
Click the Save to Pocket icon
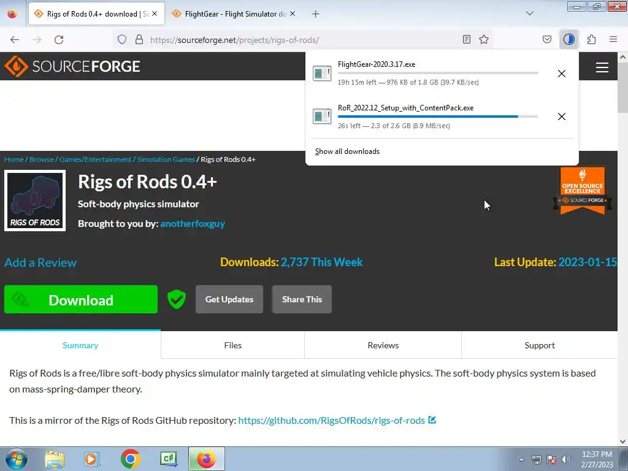coord(546,39)
